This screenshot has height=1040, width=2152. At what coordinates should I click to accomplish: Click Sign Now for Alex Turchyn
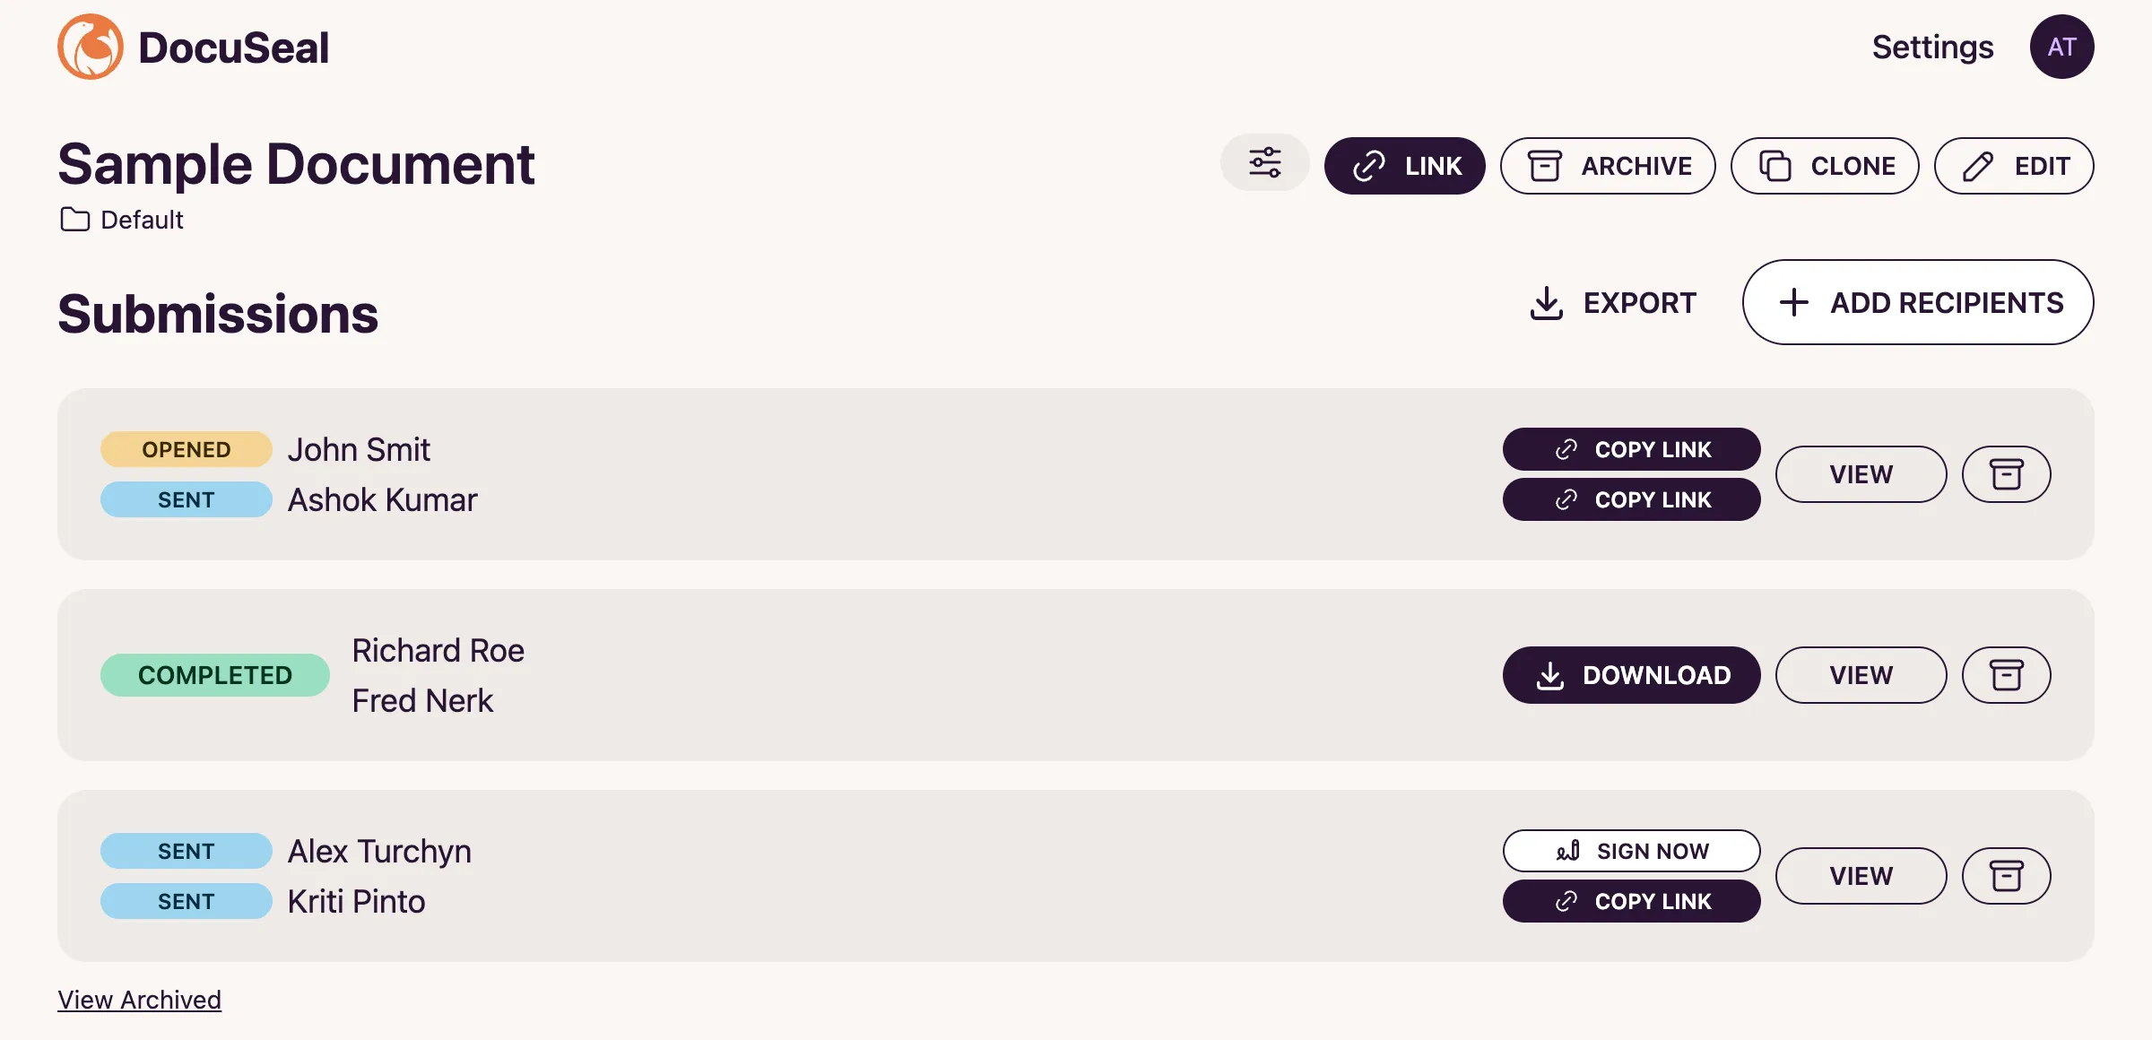pyautogui.click(x=1631, y=851)
